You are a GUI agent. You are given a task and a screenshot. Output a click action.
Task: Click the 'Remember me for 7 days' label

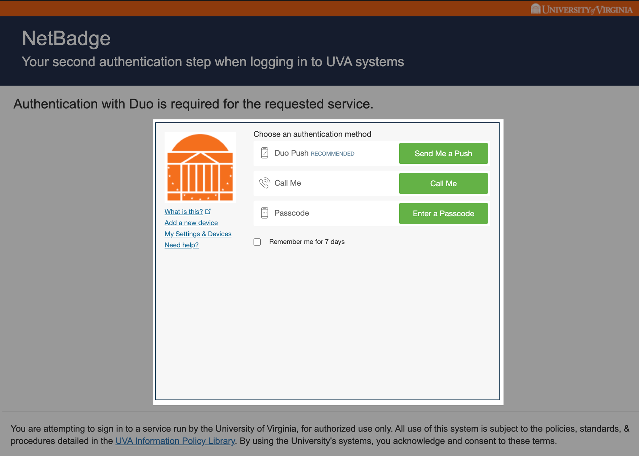(307, 242)
